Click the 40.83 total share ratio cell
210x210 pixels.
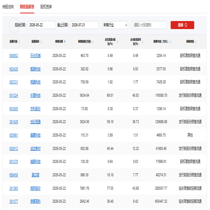click(x=136, y=95)
